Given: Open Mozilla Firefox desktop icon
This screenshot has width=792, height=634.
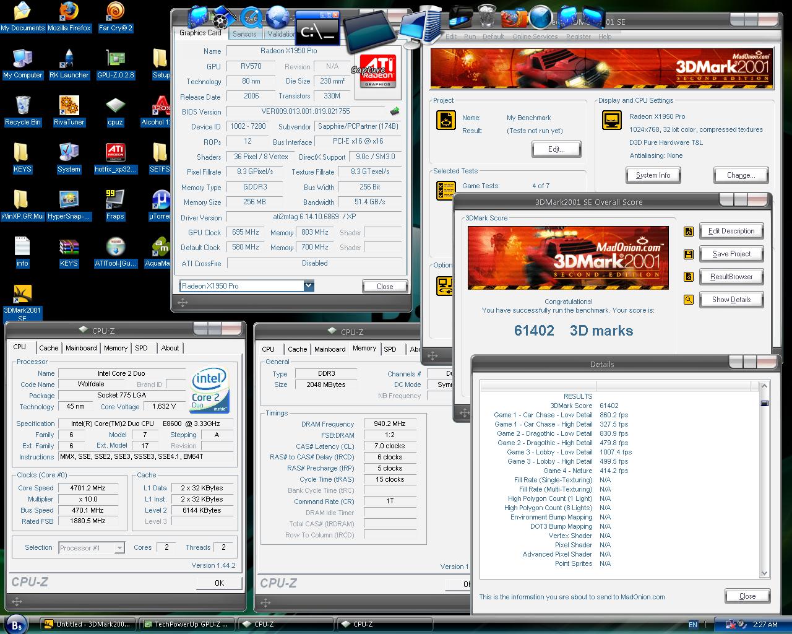Looking at the screenshot, I should click(x=69, y=17).
